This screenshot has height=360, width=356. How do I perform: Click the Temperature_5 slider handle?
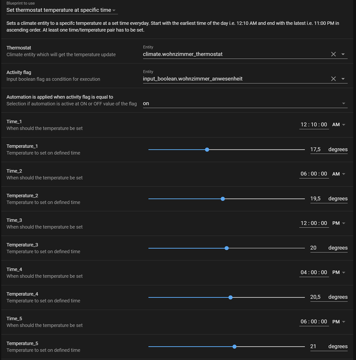234,346
